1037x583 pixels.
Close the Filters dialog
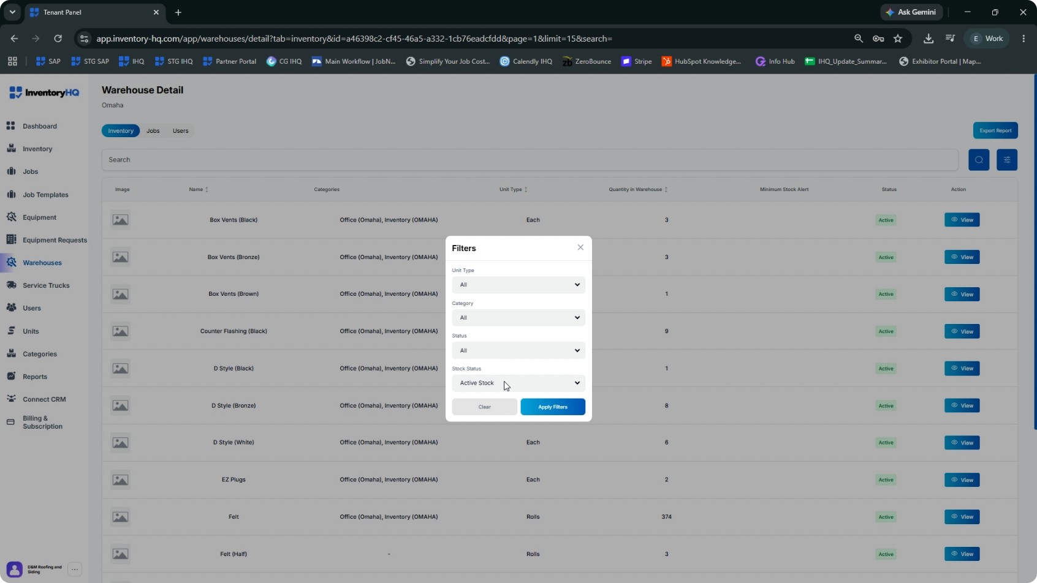click(x=580, y=247)
